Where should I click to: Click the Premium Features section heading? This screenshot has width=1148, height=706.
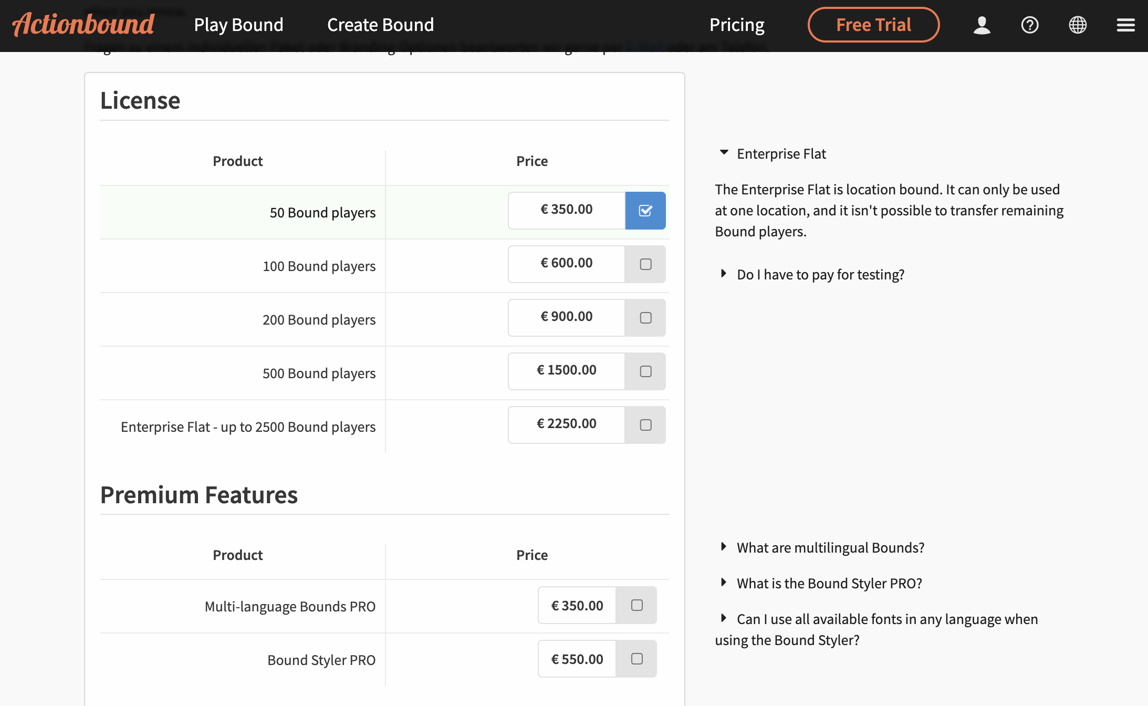coord(199,495)
